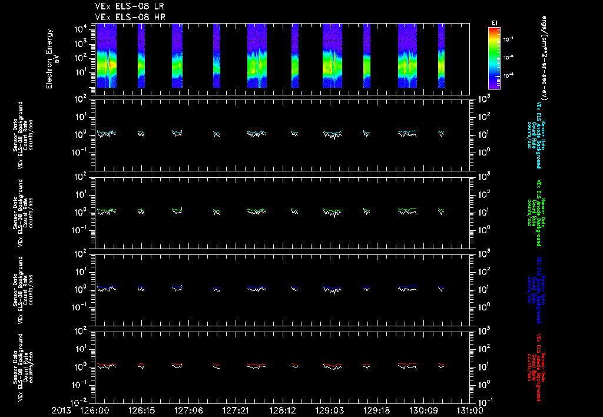This screenshot has height=417, width=603.
Task: Click the left axis label of the cyan trace panel
Action: [23, 135]
